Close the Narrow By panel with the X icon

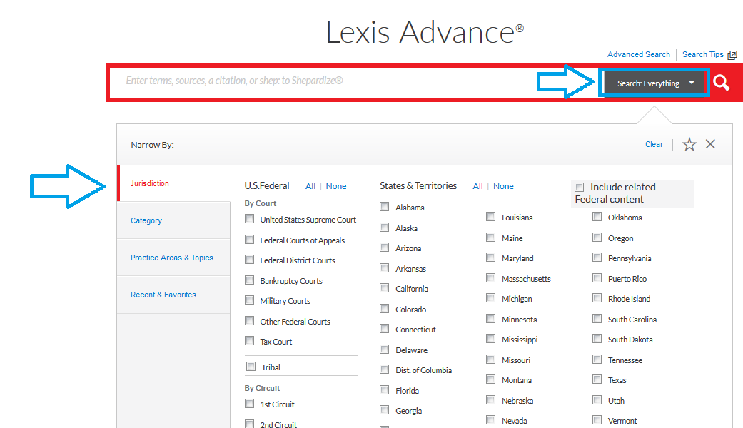710,144
